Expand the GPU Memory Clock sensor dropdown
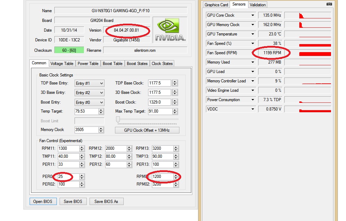The width and height of the screenshot is (346, 221). click(253, 25)
